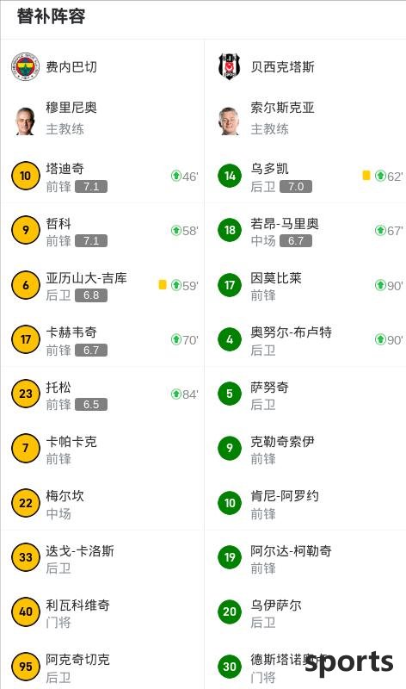Screen dimensions: 406x689
Task: Click the substitution arrow at 67' for 若昂-马里奥
Action: pos(380,230)
